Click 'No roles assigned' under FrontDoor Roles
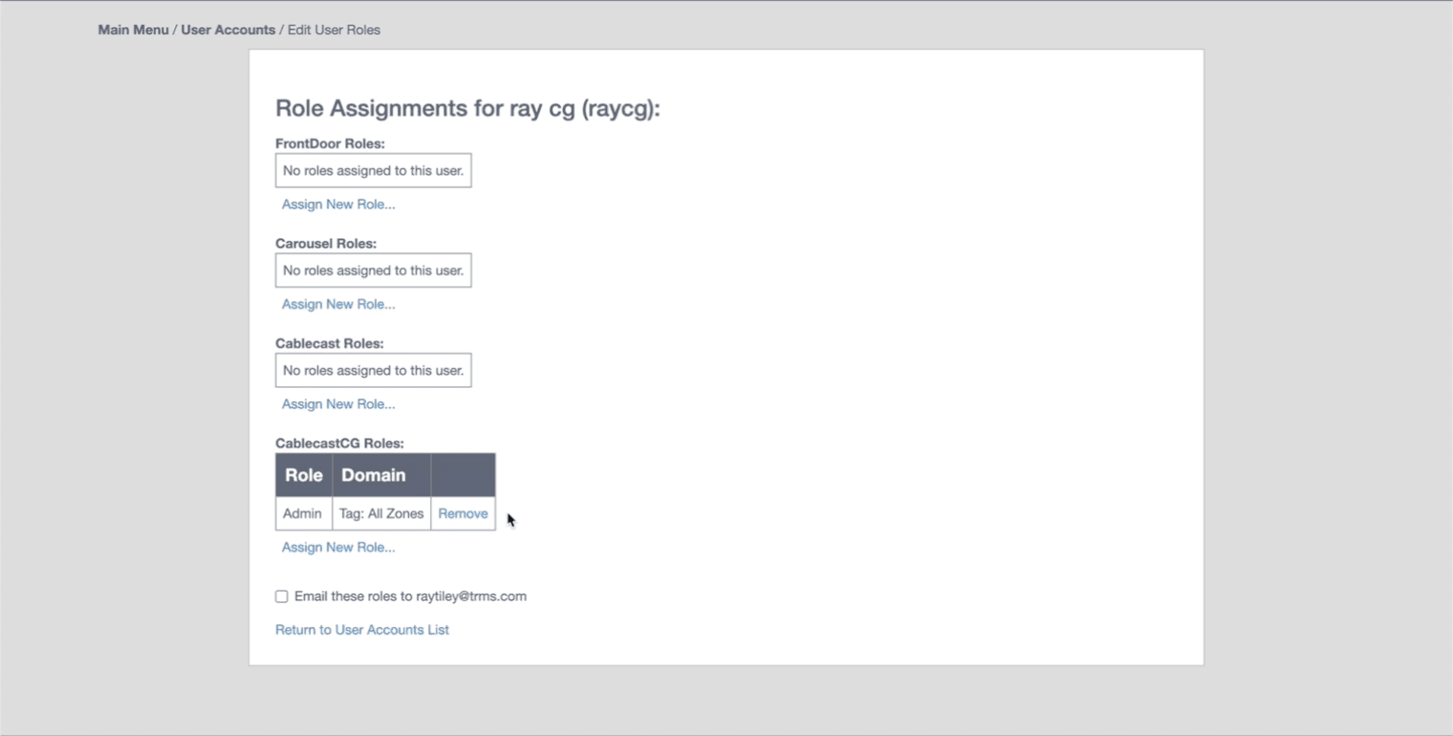 point(373,170)
